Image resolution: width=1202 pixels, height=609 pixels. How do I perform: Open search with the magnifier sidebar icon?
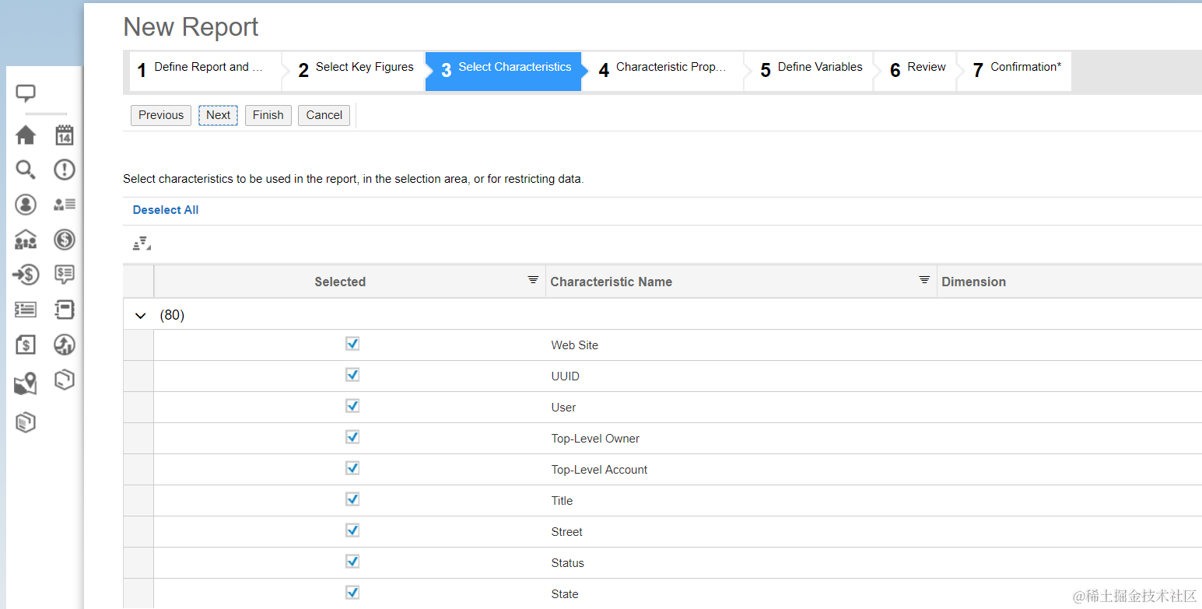click(26, 170)
